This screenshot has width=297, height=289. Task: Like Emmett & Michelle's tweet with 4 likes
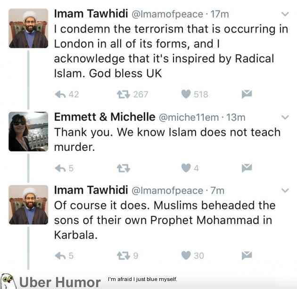(186, 168)
